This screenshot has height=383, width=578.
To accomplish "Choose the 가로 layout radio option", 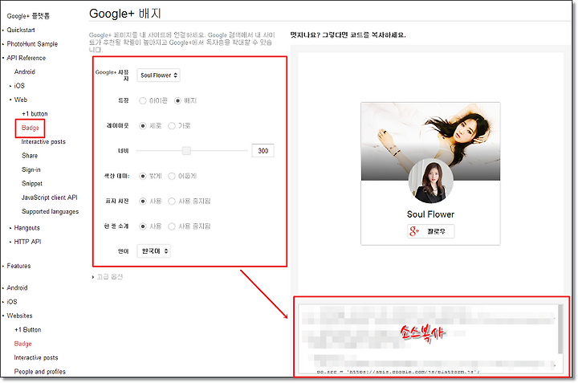I will 172,126.
